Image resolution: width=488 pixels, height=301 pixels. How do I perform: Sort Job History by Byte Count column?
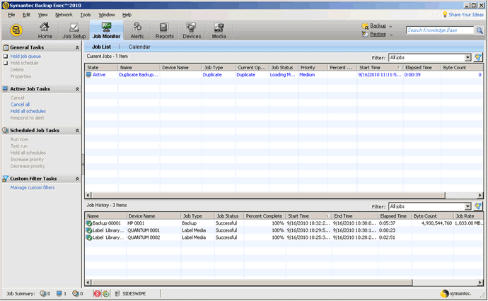click(x=432, y=216)
